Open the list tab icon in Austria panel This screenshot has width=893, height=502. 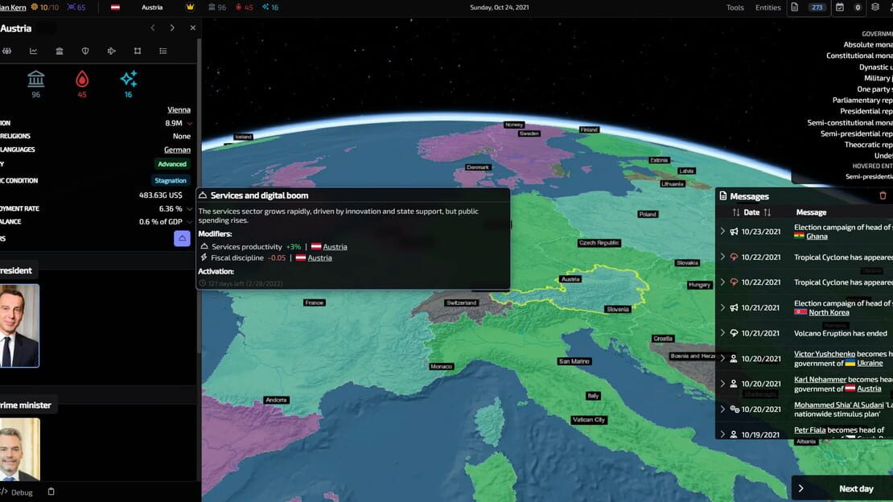pos(163,51)
